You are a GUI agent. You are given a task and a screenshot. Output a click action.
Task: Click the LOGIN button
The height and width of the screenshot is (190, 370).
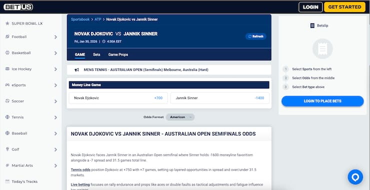pyautogui.click(x=310, y=7)
